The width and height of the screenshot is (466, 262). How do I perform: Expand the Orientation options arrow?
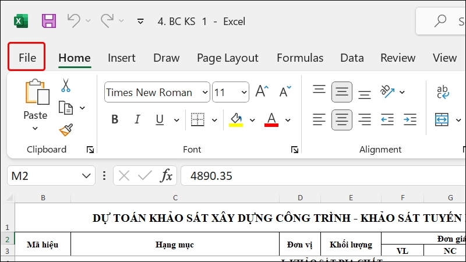tap(402, 92)
